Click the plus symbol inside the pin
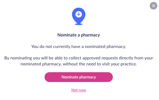This screenshot has width=159, height=100. [79, 14]
